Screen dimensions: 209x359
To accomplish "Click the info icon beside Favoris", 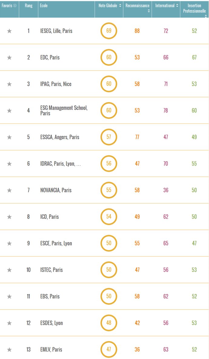I will [x=15, y=6].
